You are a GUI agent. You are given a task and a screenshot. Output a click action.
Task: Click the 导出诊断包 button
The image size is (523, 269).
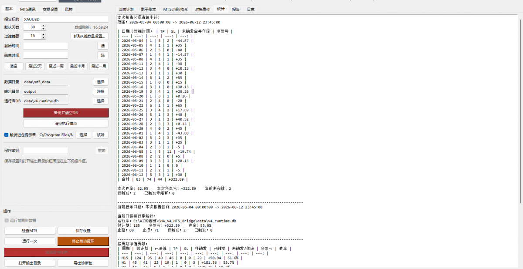pos(83,263)
